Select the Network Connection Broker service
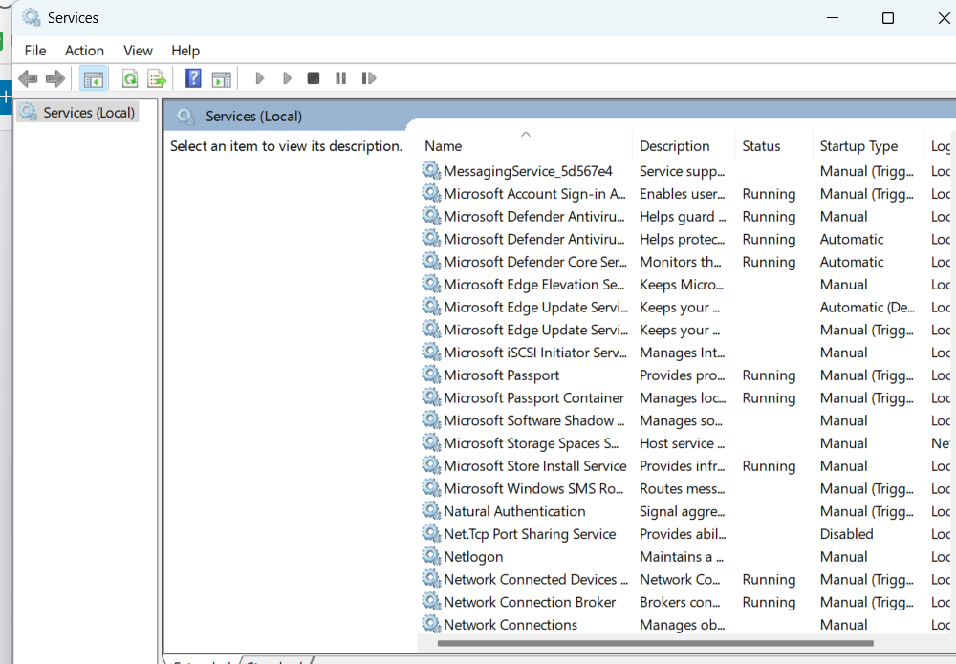The height and width of the screenshot is (664, 956). coord(530,602)
